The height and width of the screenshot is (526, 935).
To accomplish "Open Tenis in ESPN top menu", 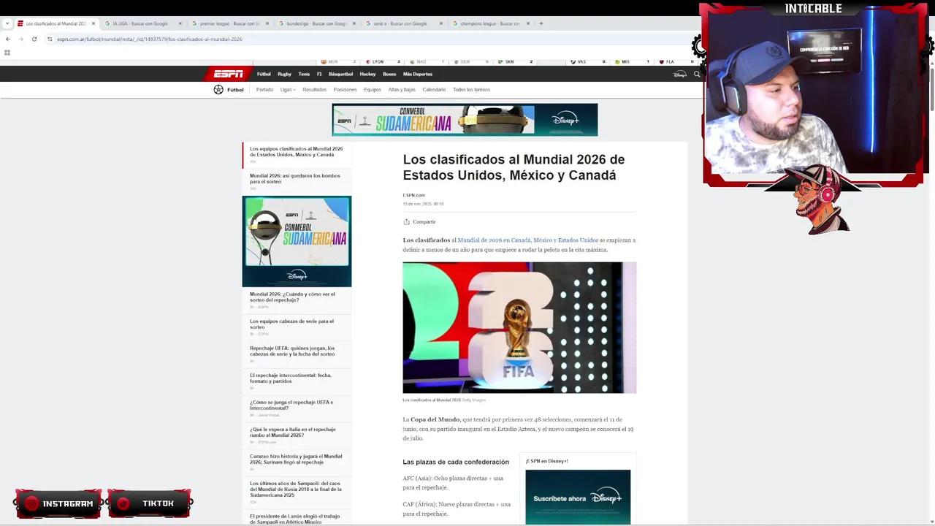I will 304,74.
